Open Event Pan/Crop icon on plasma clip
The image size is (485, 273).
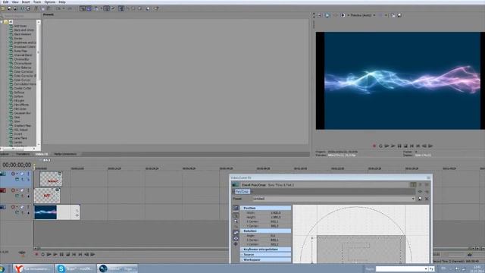(x=77, y=211)
